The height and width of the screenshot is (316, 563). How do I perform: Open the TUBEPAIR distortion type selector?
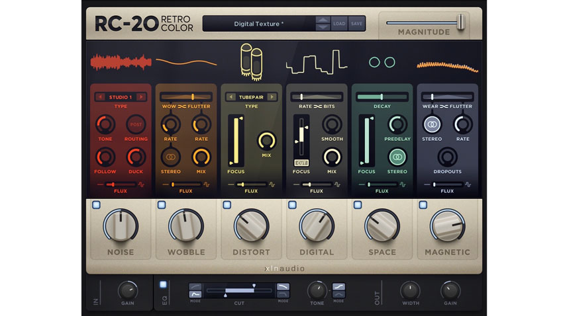(x=251, y=97)
